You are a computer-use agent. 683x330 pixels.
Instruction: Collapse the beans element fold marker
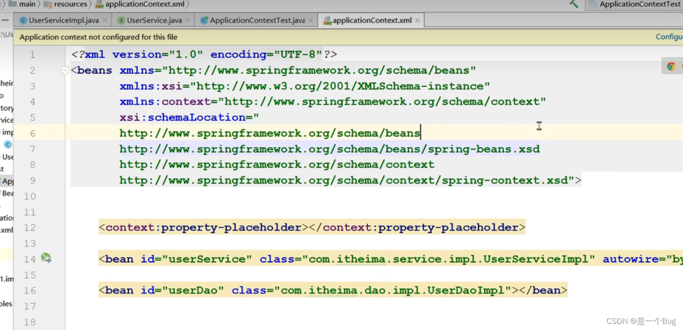[x=65, y=70]
